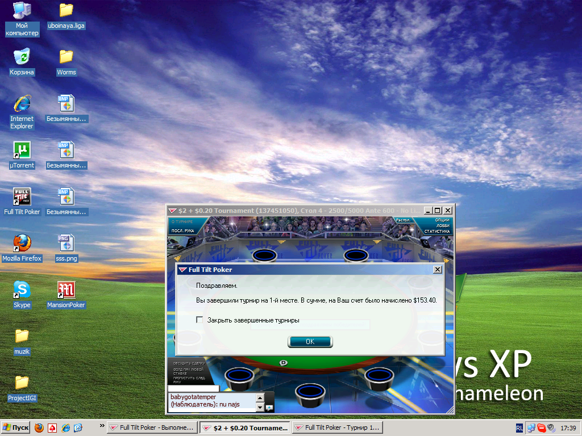Close the Full Tilt Poker dialog
This screenshot has width=582, height=436.
tap(438, 270)
